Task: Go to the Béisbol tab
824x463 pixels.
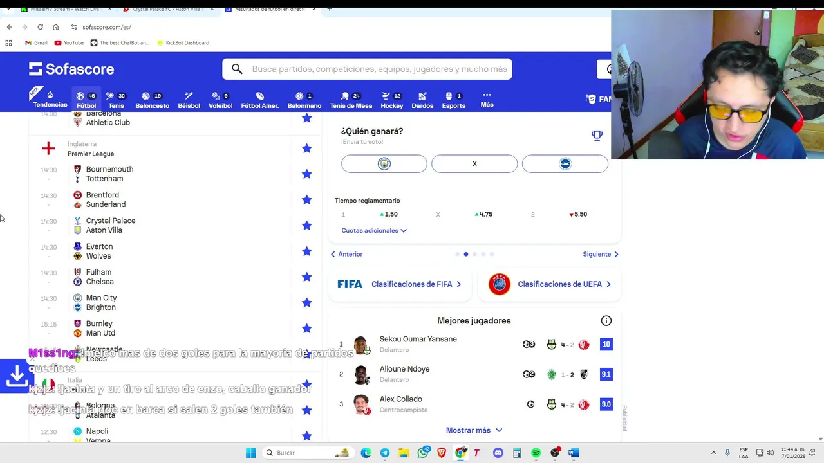Action: tap(189, 100)
